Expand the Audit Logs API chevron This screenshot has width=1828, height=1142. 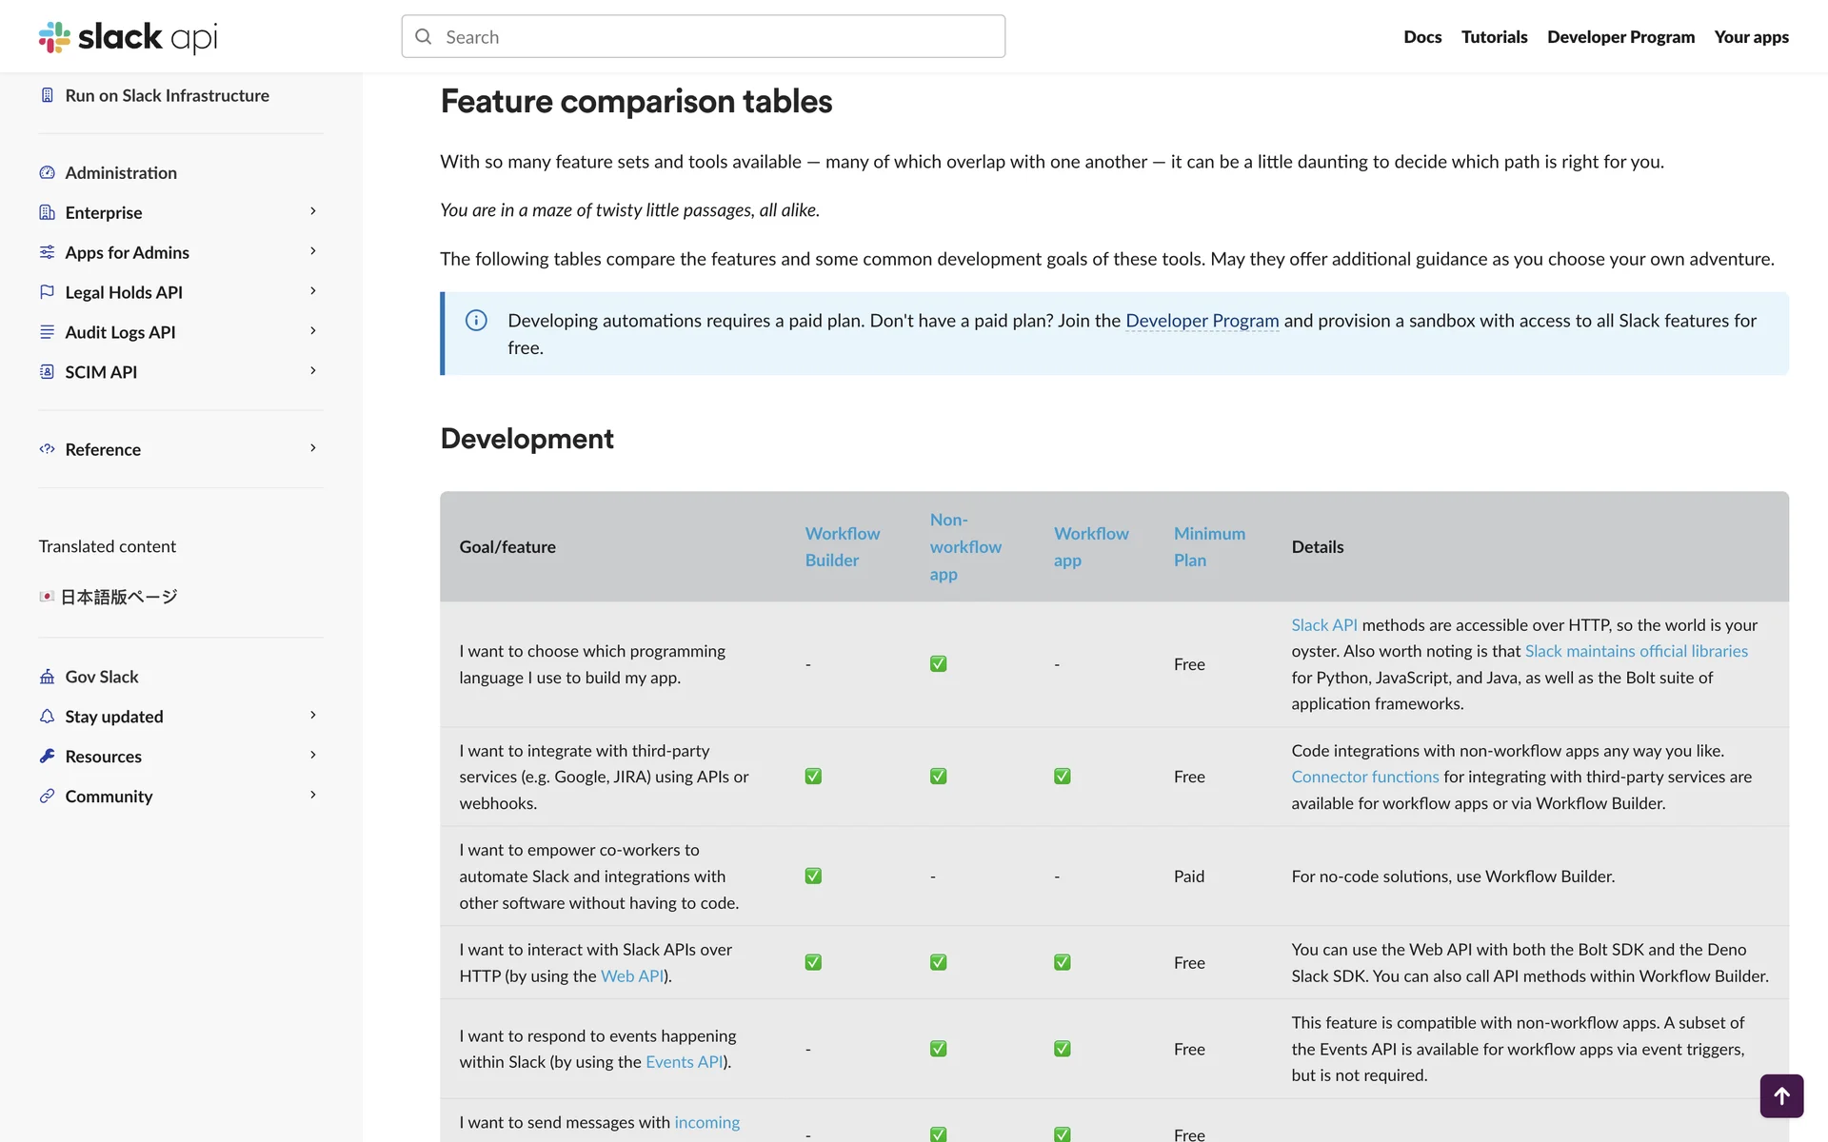(312, 331)
